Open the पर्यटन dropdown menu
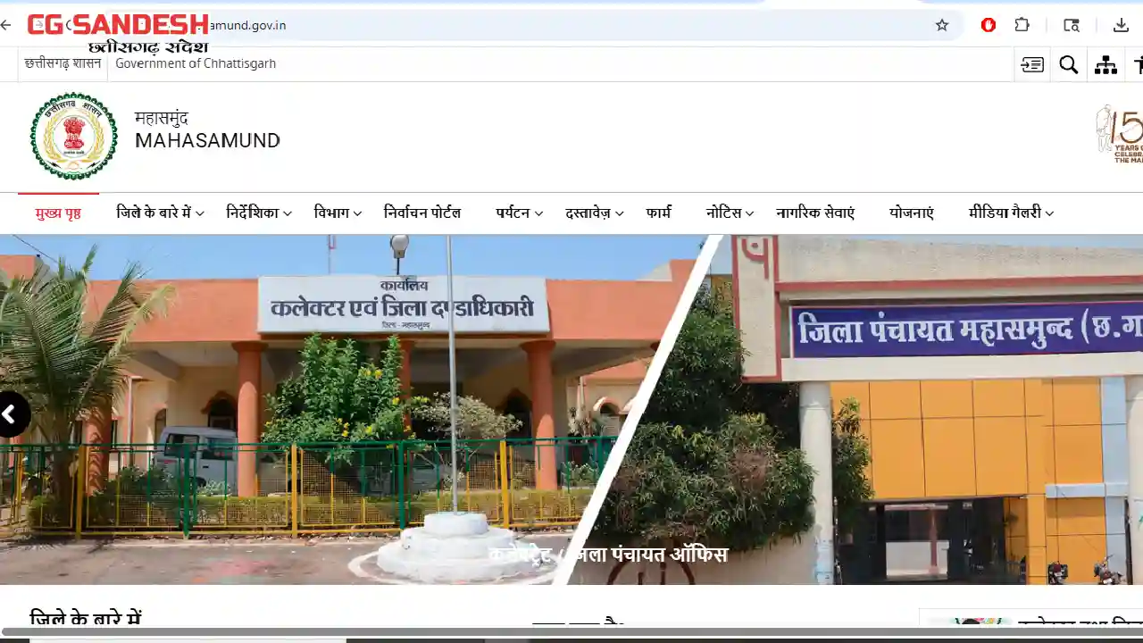The image size is (1143, 643). pos(519,213)
